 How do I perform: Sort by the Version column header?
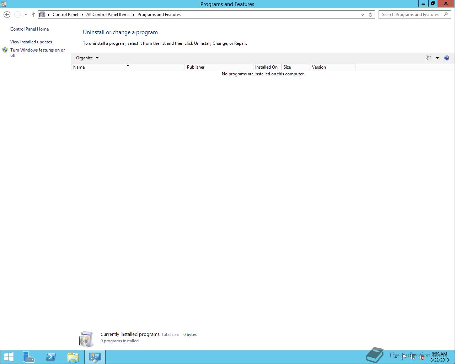coord(333,67)
